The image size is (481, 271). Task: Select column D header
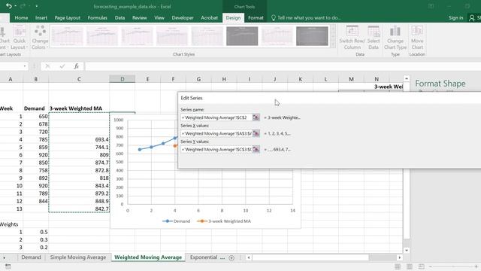click(x=122, y=79)
